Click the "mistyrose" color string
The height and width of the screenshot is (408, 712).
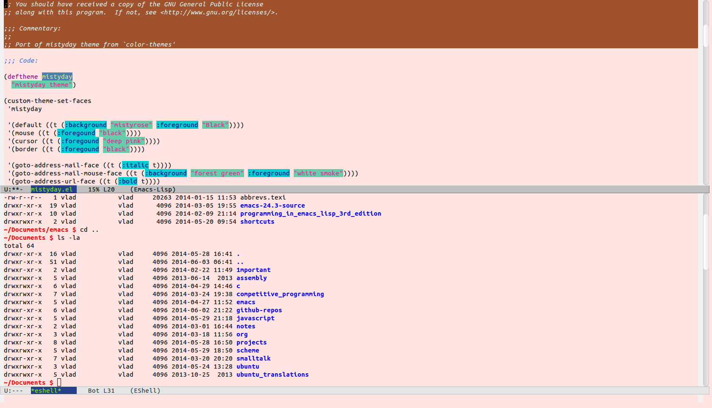click(x=131, y=125)
